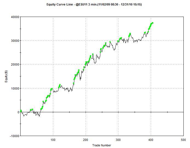
Task: Click the Trade Number x-axis label
Action: click(x=102, y=145)
